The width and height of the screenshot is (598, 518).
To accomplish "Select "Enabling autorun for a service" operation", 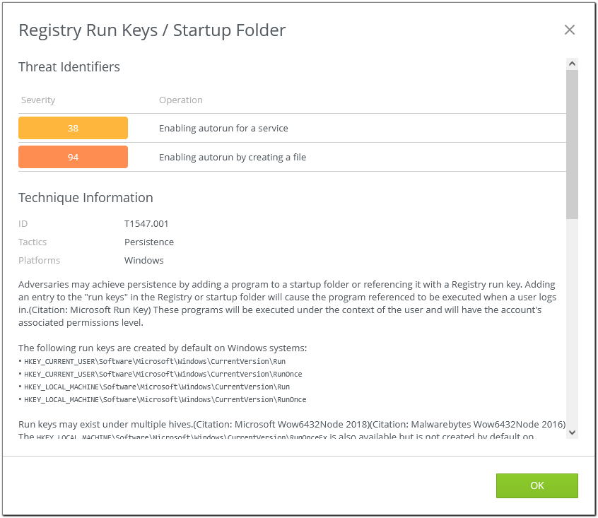I will tap(223, 129).
